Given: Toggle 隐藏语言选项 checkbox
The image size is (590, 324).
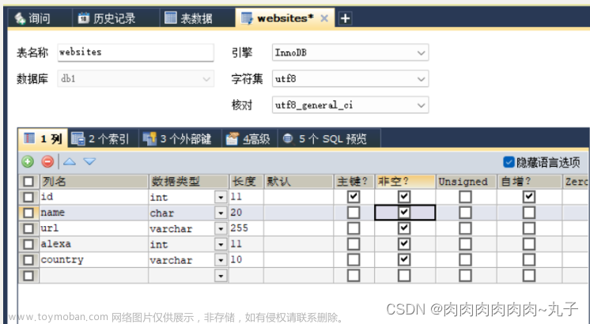Looking at the screenshot, I should point(509,162).
